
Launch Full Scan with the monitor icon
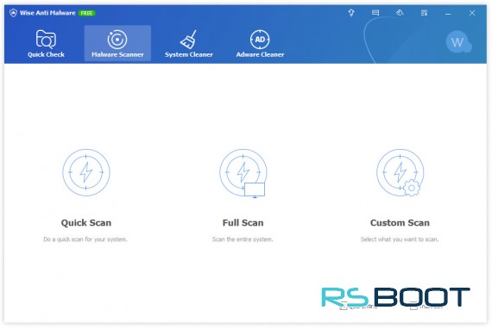point(243,173)
